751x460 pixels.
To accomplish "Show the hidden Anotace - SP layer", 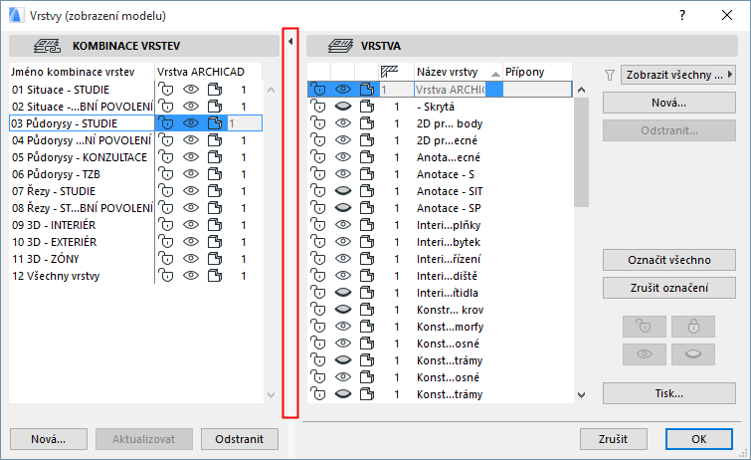I will point(343,208).
